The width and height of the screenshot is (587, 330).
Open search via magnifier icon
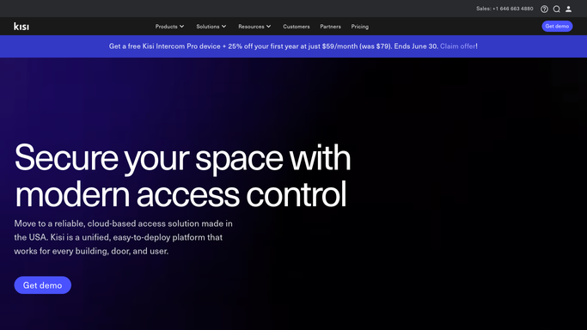557,9
